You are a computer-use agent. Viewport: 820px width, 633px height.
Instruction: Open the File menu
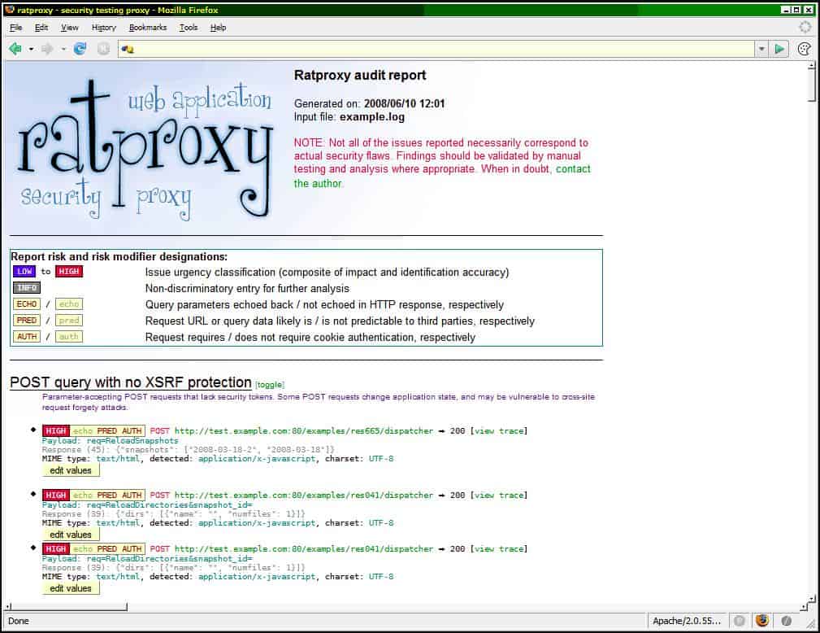pos(15,27)
